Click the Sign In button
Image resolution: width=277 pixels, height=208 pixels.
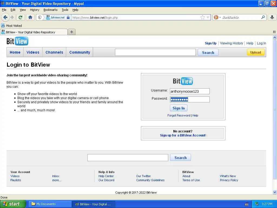point(179,108)
